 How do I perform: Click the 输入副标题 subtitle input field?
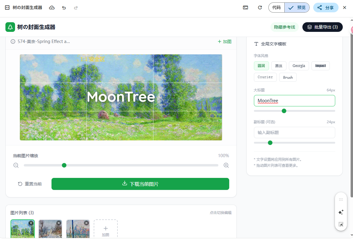(294, 133)
